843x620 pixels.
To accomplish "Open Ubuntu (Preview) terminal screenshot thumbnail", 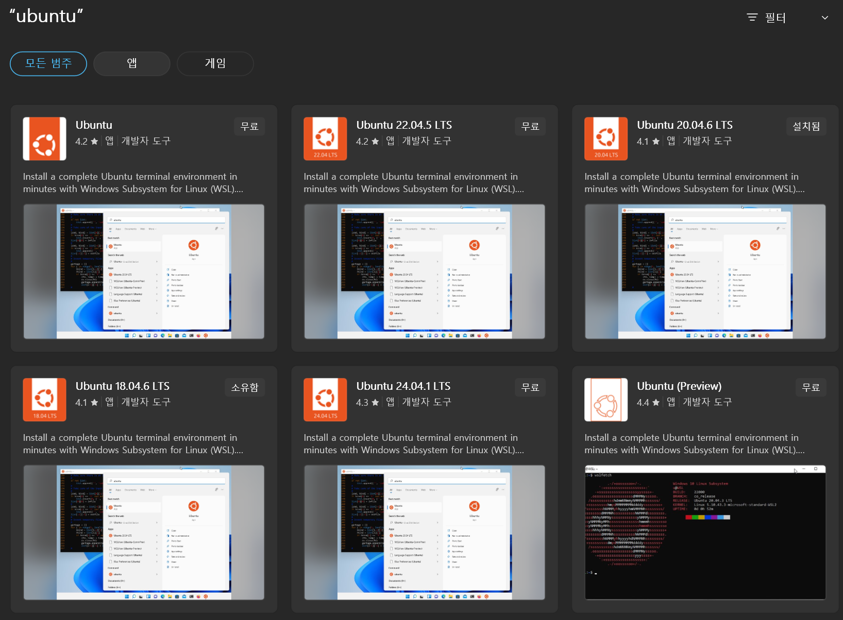I will [x=705, y=532].
